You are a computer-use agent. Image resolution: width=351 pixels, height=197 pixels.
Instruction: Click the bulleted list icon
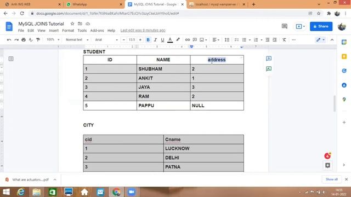click(x=244, y=40)
